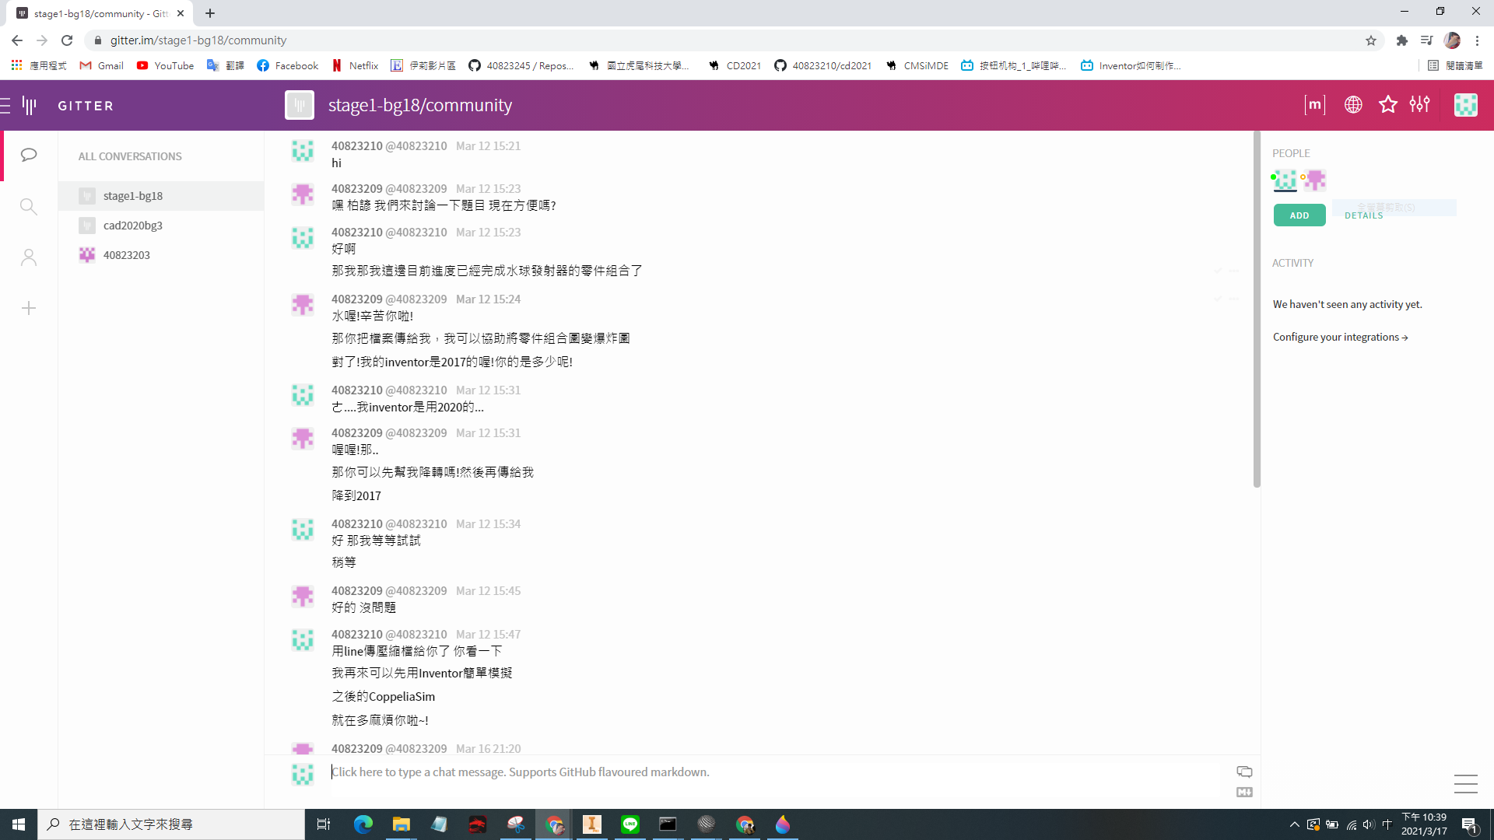Open the People icon in left sidebar

coord(29,257)
